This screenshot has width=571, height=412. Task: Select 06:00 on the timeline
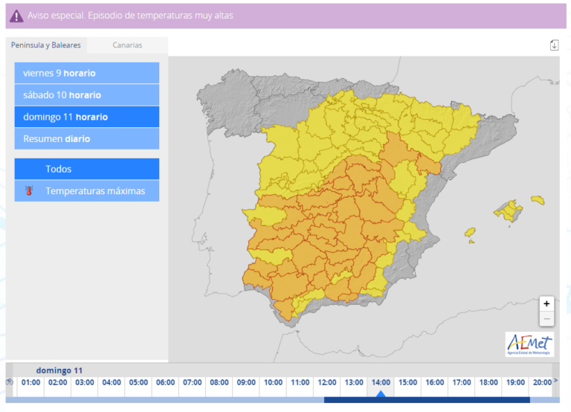click(x=165, y=382)
